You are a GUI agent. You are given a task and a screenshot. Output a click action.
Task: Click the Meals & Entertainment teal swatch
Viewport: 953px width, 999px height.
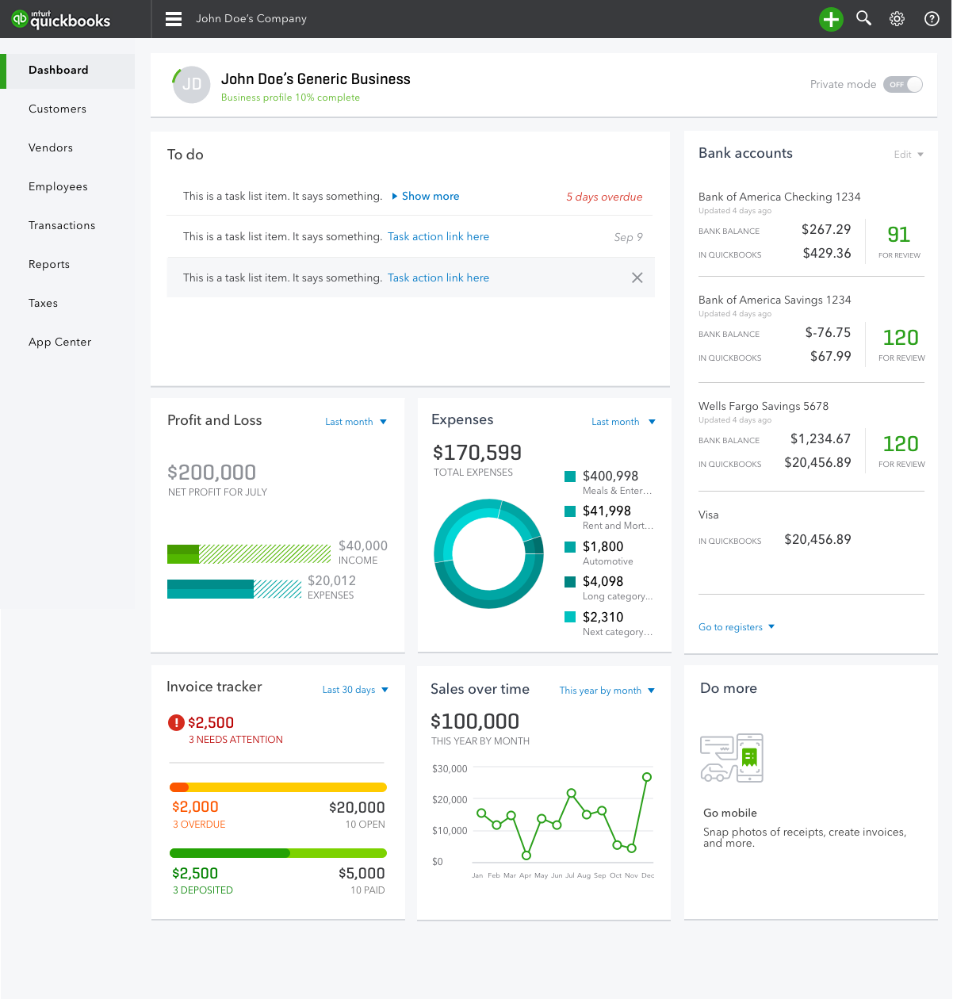tap(570, 477)
